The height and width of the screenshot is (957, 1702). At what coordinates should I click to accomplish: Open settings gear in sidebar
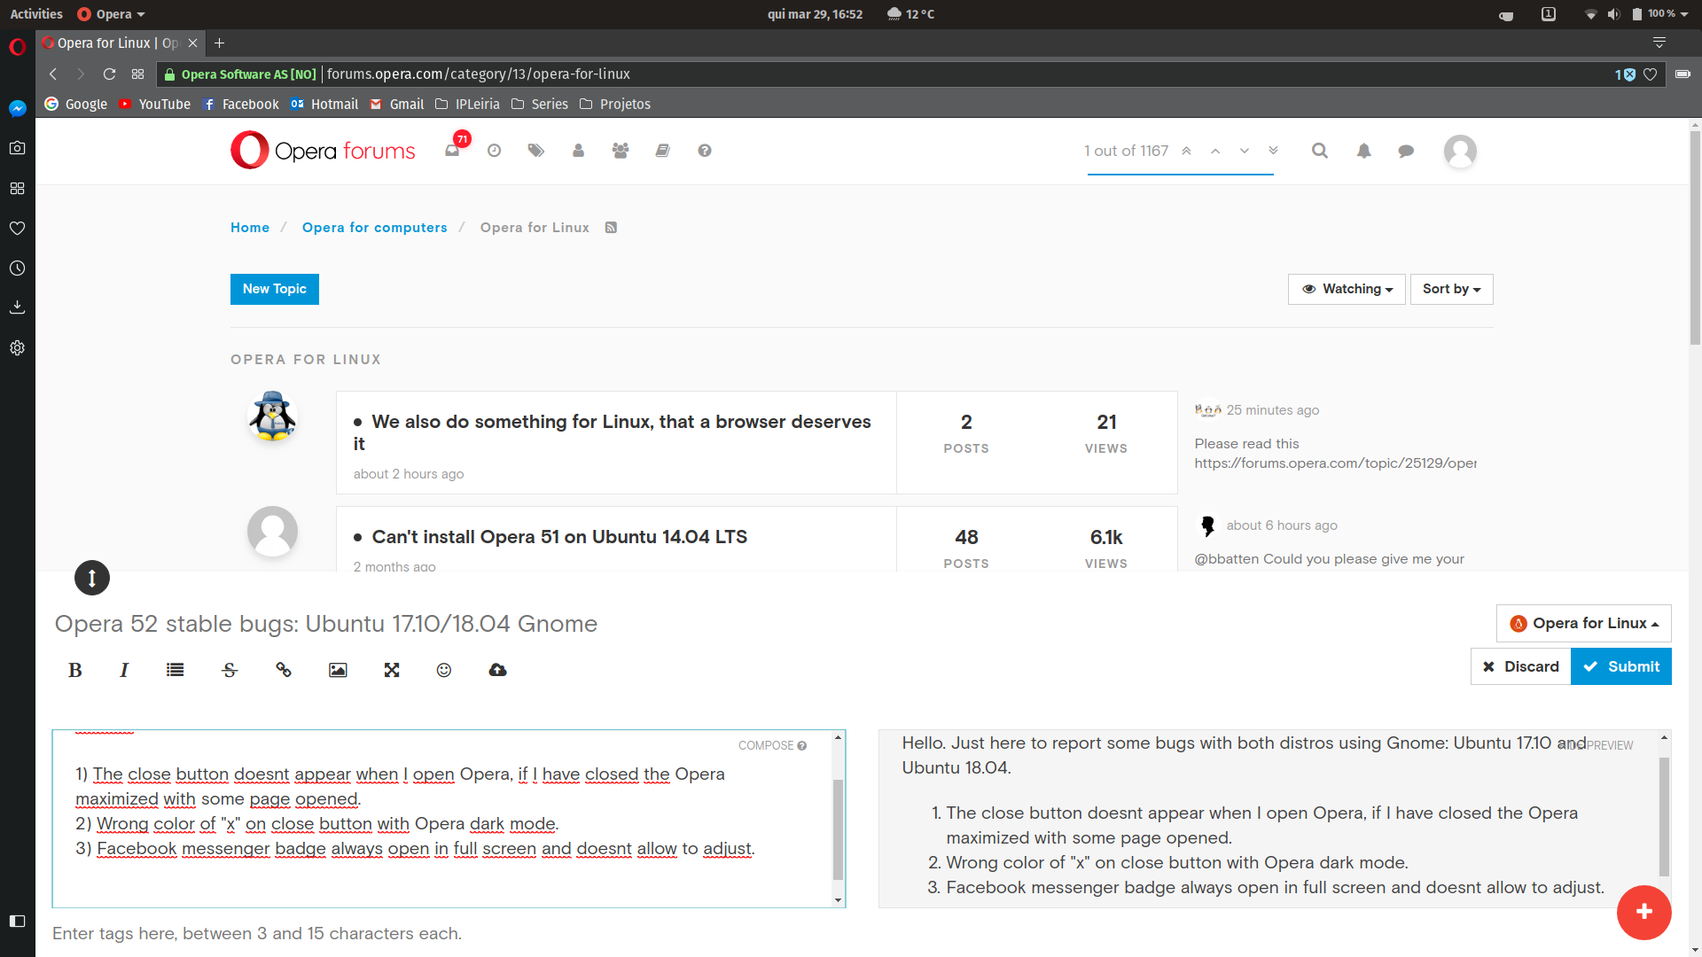click(x=17, y=347)
